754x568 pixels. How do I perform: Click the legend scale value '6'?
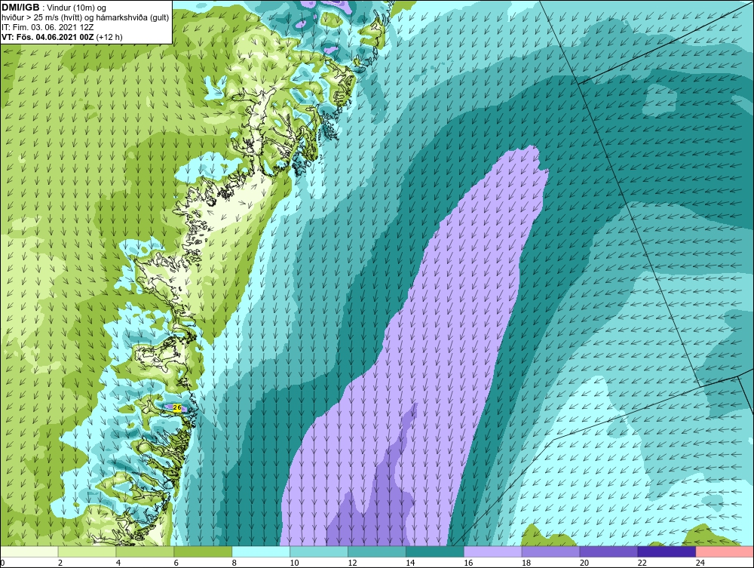[176, 563]
